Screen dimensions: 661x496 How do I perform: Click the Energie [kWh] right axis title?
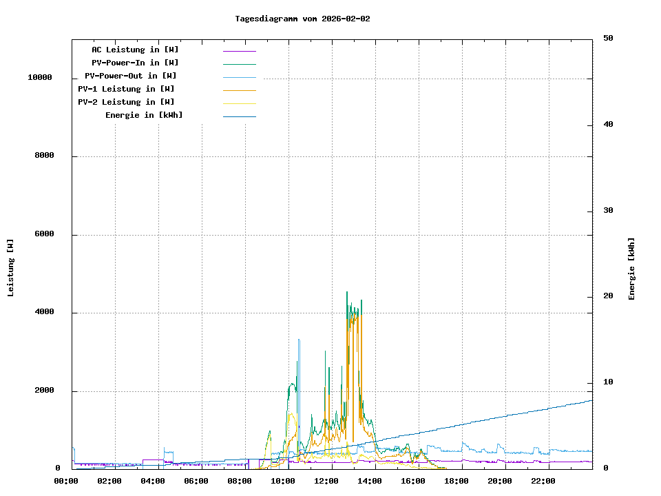coord(632,269)
